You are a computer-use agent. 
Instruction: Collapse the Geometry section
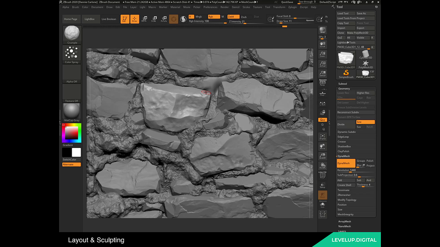tap(344, 88)
